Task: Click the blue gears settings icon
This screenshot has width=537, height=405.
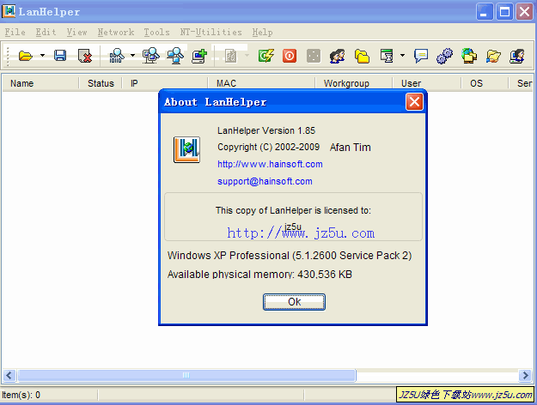Action: 444,56
